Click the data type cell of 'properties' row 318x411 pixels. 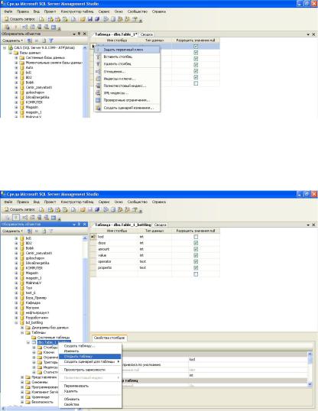[x=155, y=268]
